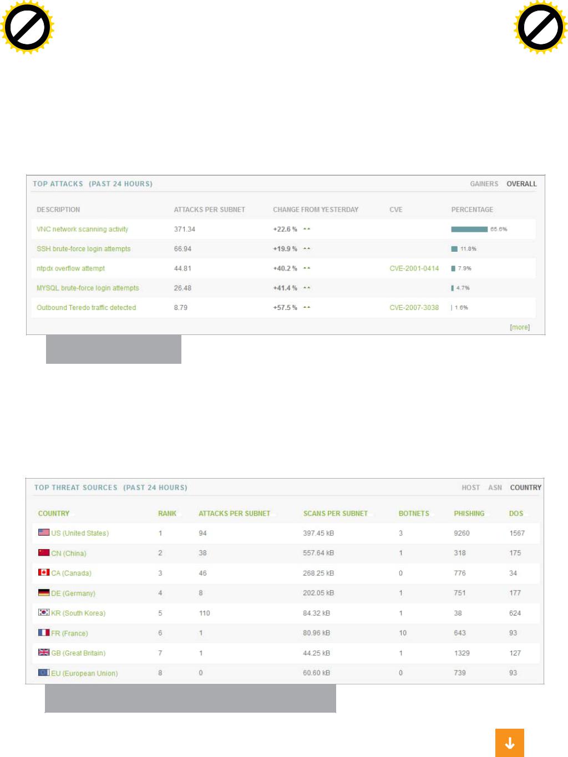The width and height of the screenshot is (568, 757).
Task: Sort by Attacks Per Subnet in threat sources
Action: click(234, 514)
